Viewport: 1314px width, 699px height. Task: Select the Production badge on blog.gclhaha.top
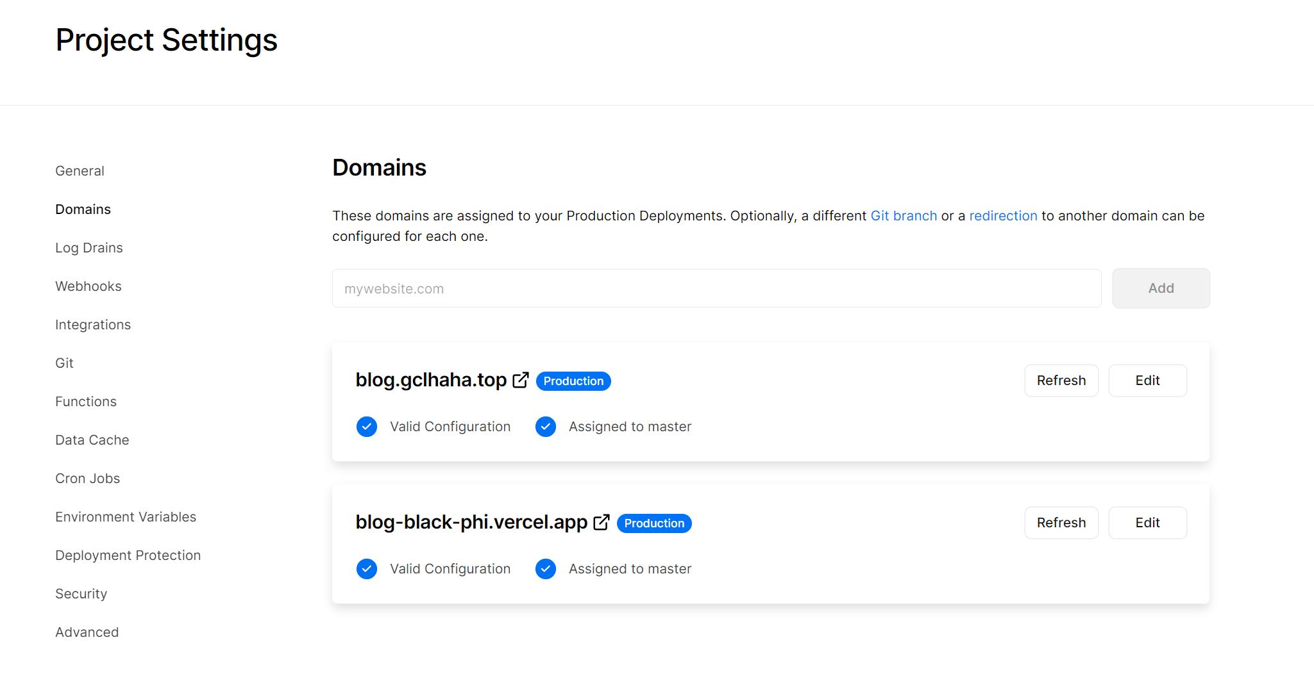point(573,381)
